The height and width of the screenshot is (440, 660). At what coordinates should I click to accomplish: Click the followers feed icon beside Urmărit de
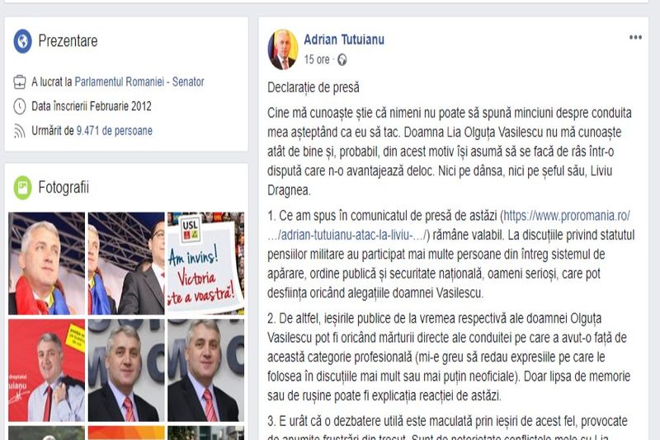click(x=19, y=131)
